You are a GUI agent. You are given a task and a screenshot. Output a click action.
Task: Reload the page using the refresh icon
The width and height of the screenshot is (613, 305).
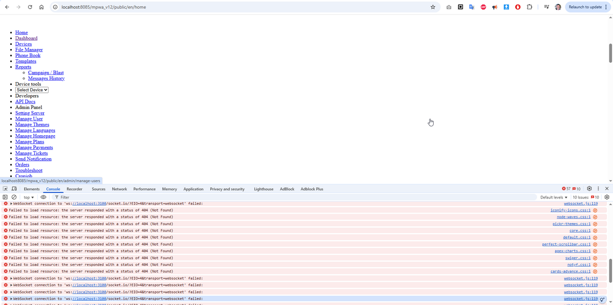click(x=30, y=7)
